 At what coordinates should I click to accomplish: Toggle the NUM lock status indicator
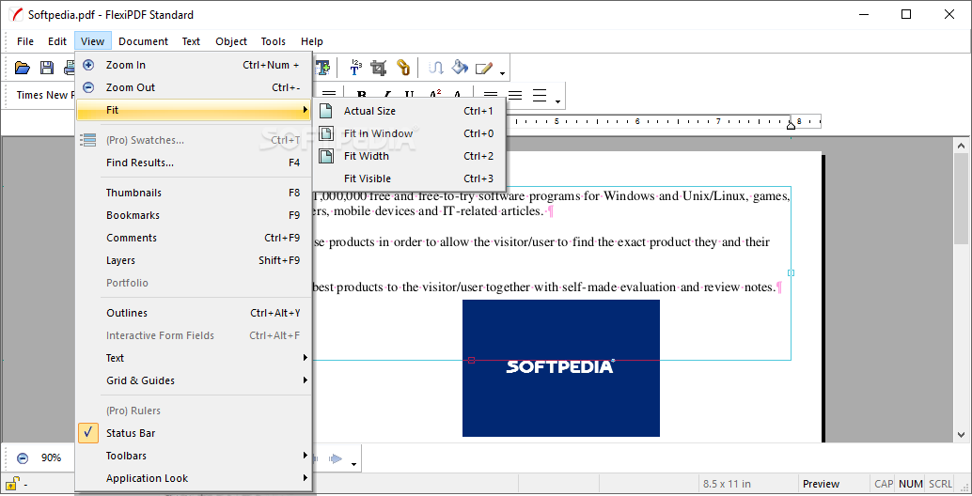(x=911, y=484)
